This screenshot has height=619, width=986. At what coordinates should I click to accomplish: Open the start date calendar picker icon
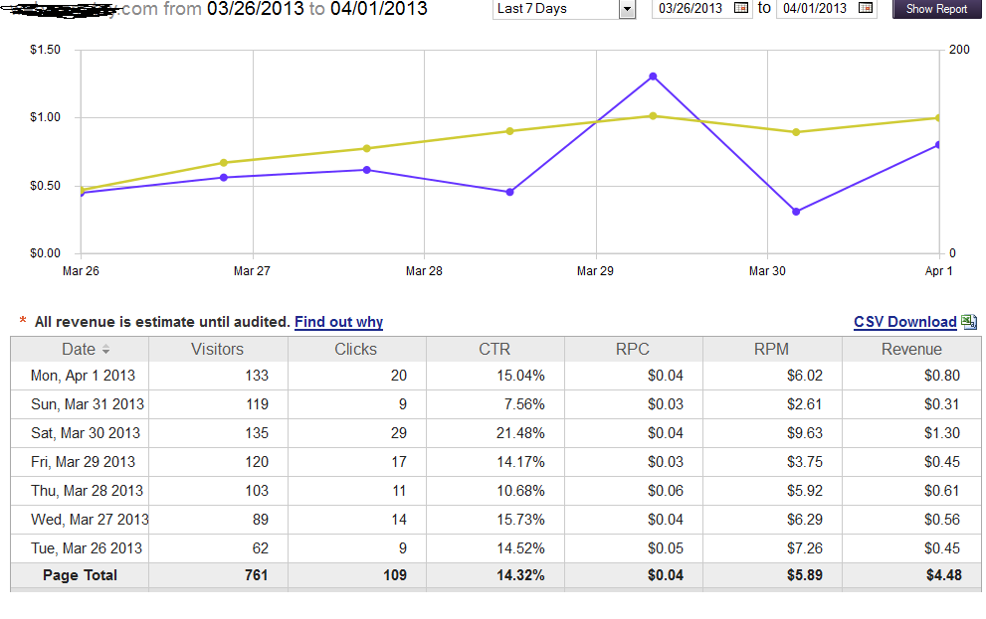click(741, 8)
